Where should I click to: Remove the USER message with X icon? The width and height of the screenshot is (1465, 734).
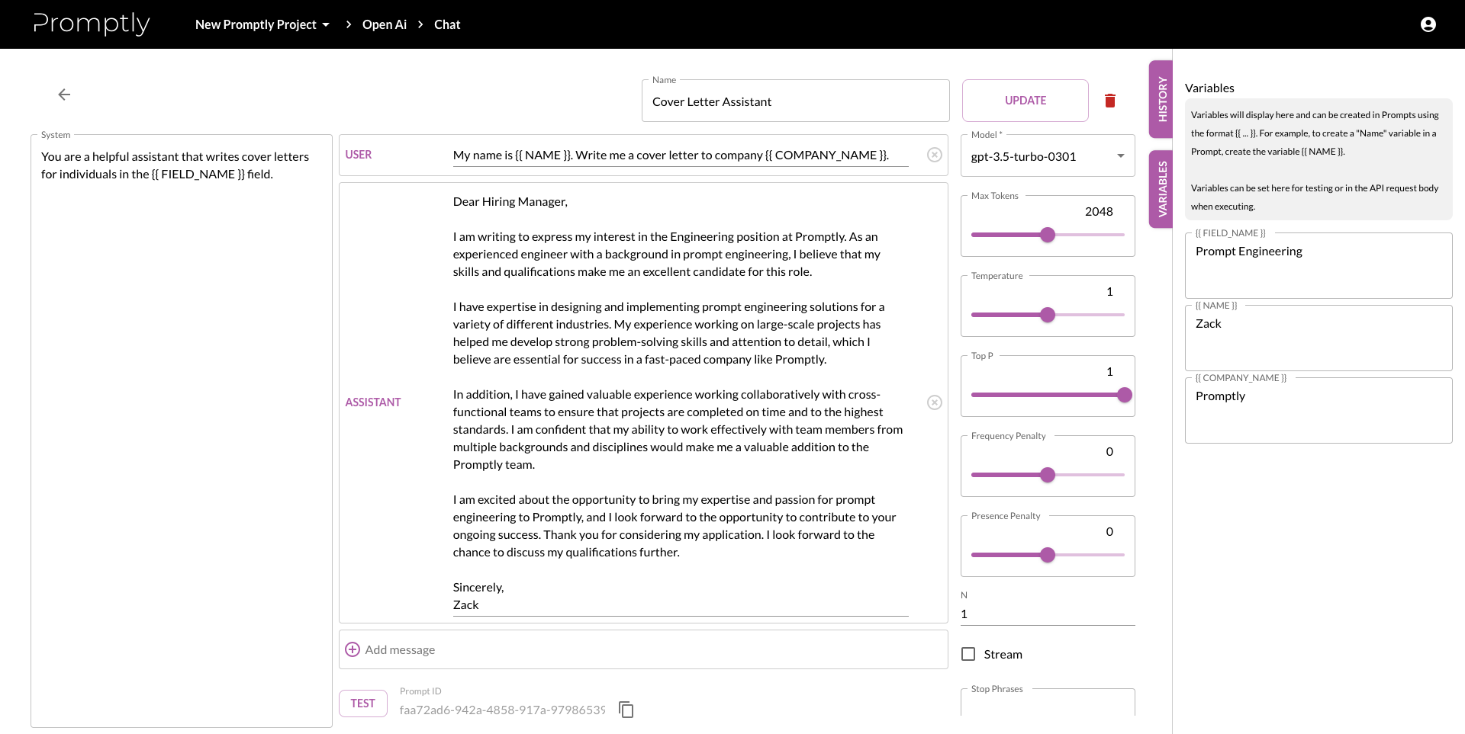tap(934, 155)
